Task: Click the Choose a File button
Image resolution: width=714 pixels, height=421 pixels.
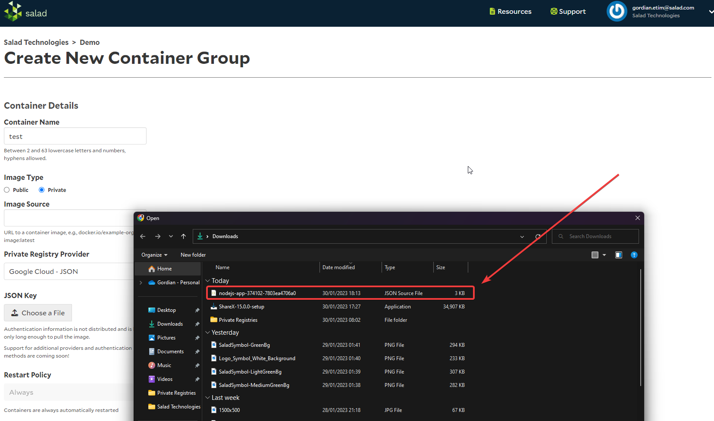Action: coord(38,313)
